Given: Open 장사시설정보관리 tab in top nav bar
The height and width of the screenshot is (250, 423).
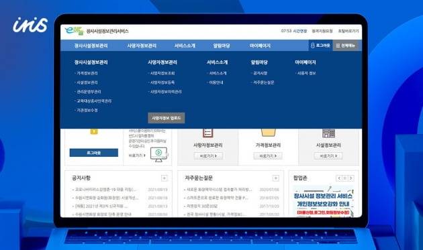Looking at the screenshot, I should (91, 46).
